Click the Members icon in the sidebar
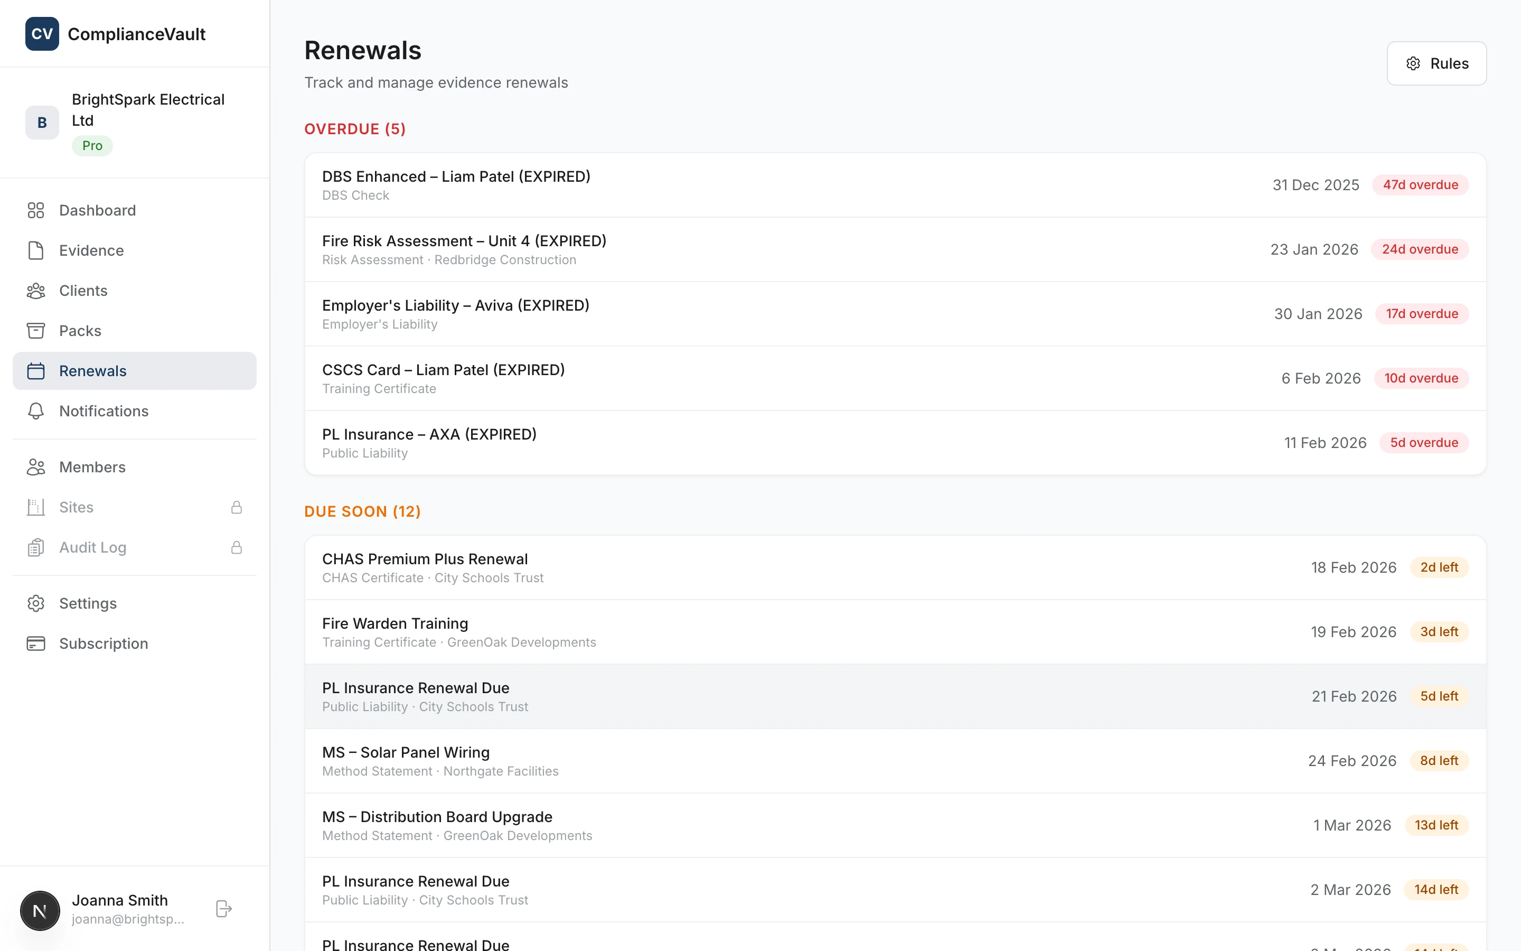The height and width of the screenshot is (951, 1521). coord(35,467)
